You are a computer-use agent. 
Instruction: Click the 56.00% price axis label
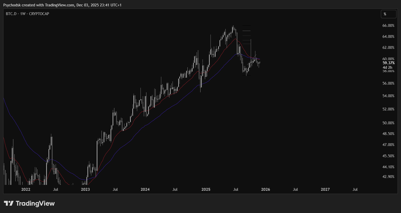point(388,83)
